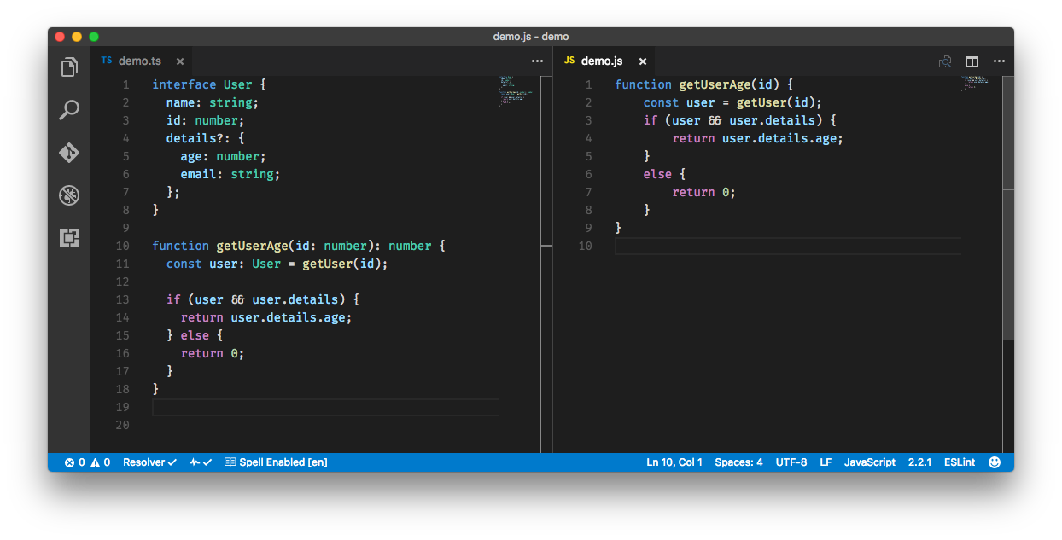Click 'details?: {' in demo.ts

tap(205, 138)
